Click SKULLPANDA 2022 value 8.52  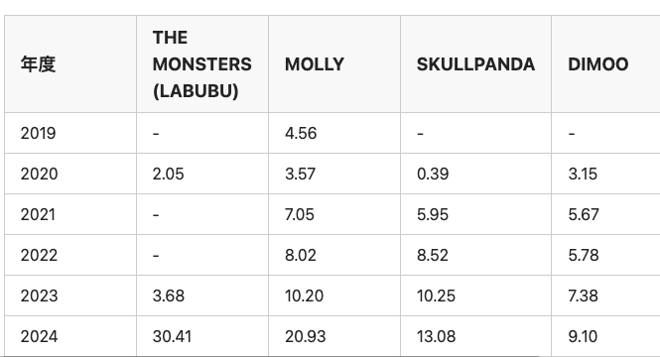pos(433,255)
